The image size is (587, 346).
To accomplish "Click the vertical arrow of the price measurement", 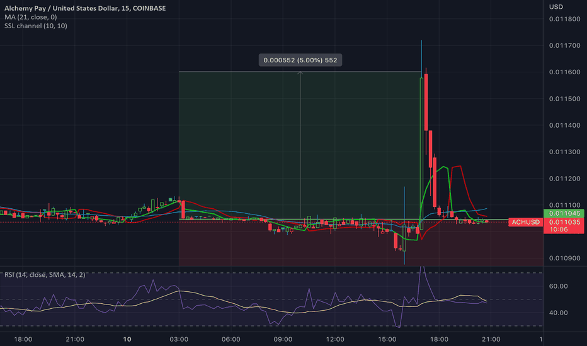I will (x=300, y=145).
